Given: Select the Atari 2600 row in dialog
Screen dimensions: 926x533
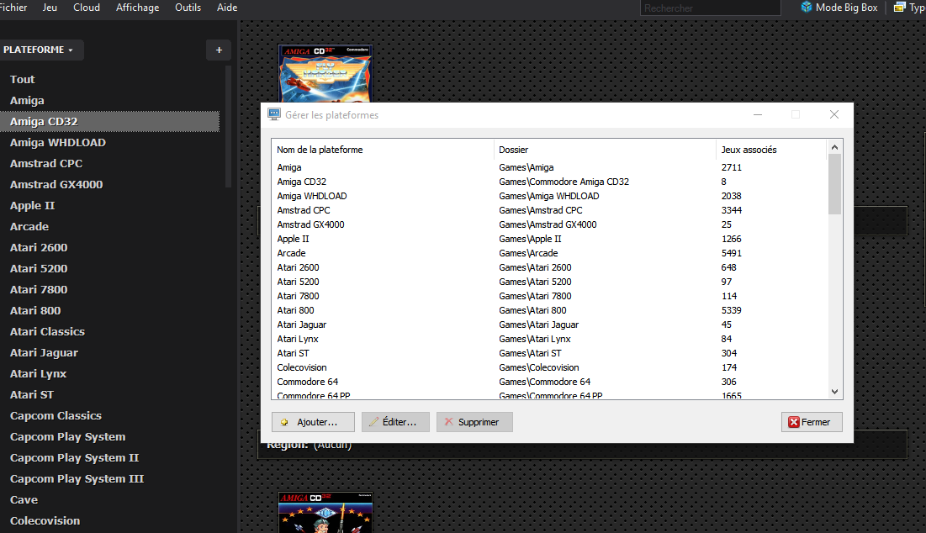Looking at the screenshot, I should [549, 267].
